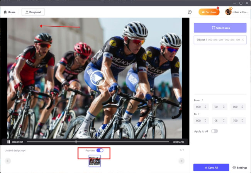Enable the Apply to all switch
The width and height of the screenshot is (251, 174).
coord(214,131)
